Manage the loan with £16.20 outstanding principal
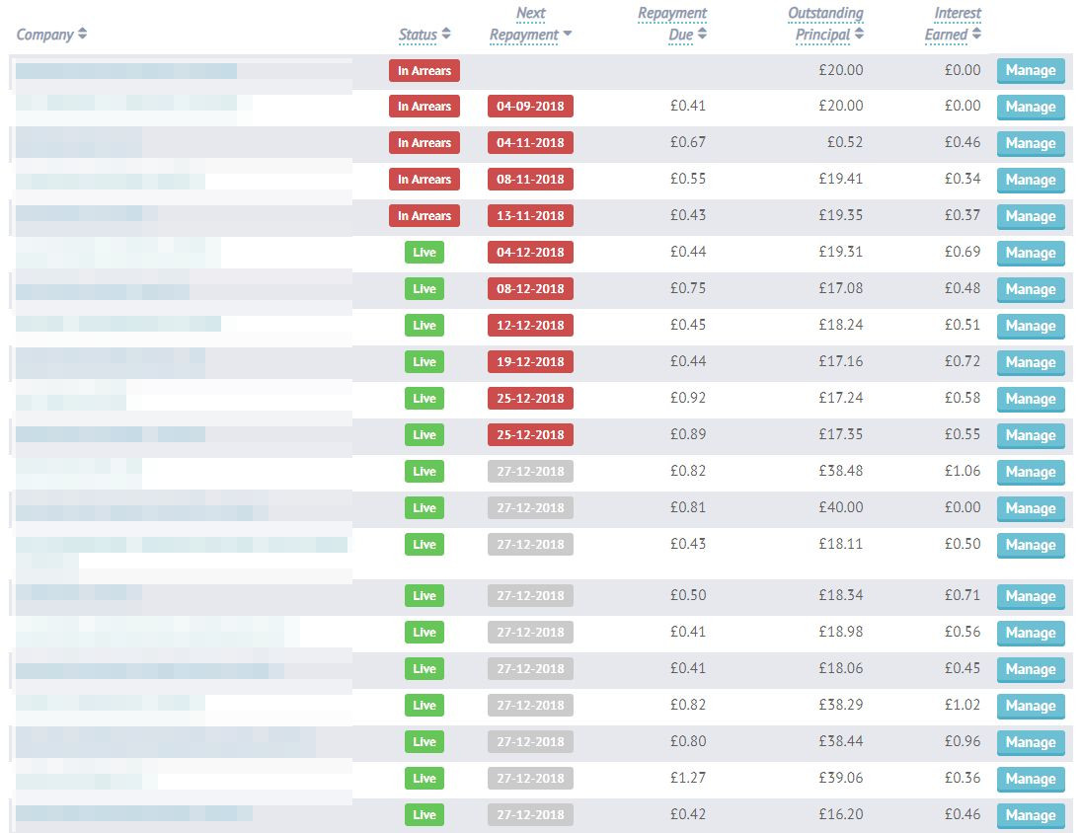 click(x=1031, y=815)
